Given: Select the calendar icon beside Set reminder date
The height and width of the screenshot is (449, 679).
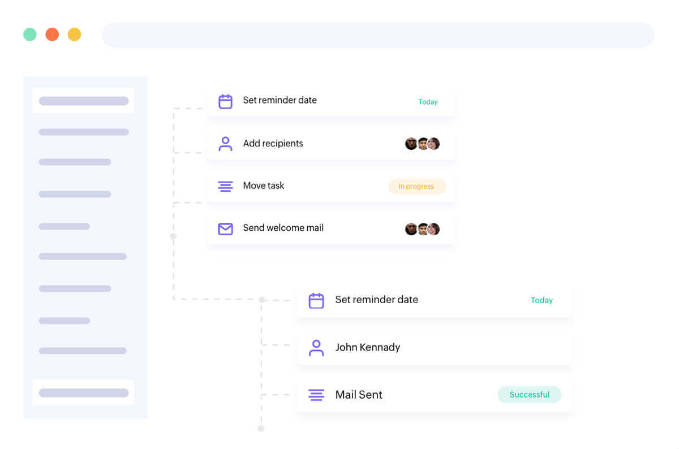Looking at the screenshot, I should pyautogui.click(x=225, y=100).
